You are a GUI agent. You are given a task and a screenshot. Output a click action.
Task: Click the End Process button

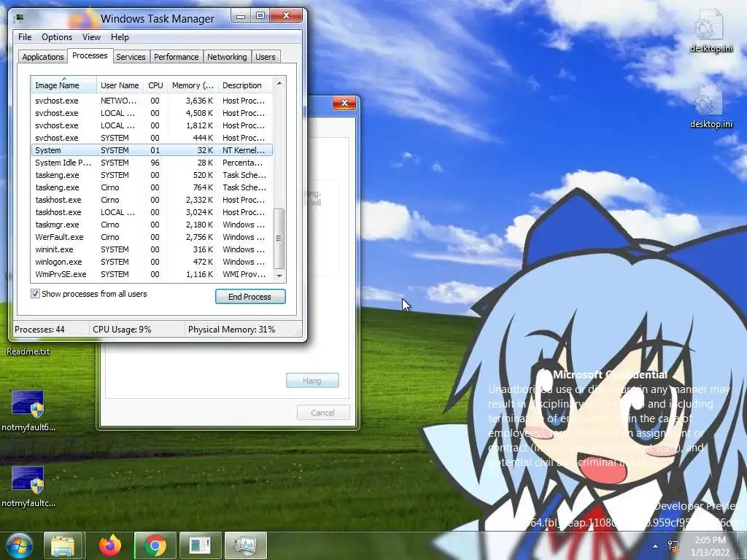pos(250,297)
